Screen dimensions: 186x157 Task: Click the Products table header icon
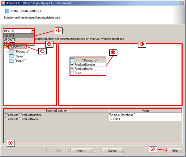click(x=72, y=60)
